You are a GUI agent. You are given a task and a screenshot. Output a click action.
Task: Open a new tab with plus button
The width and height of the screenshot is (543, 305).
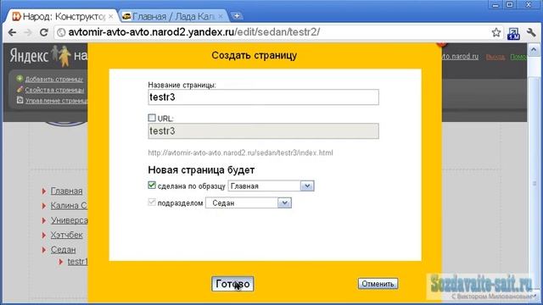point(237,16)
